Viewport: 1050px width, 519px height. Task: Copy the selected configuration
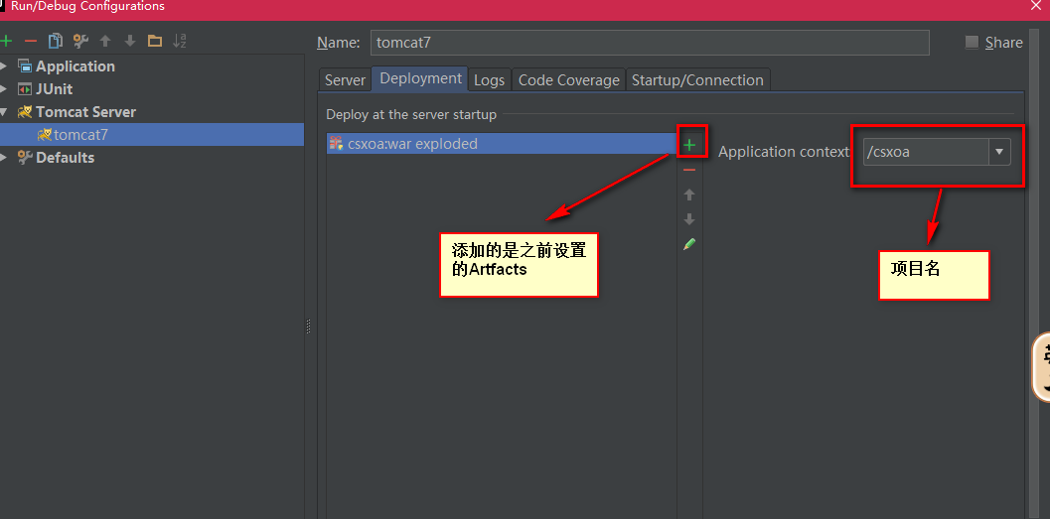coord(55,41)
